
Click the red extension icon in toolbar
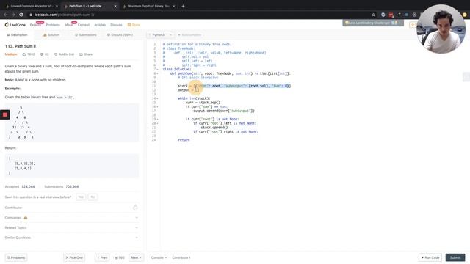coord(391,15)
